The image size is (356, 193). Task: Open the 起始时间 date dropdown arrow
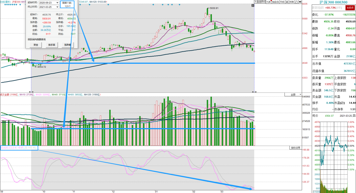pyautogui.click(x=57, y=3)
